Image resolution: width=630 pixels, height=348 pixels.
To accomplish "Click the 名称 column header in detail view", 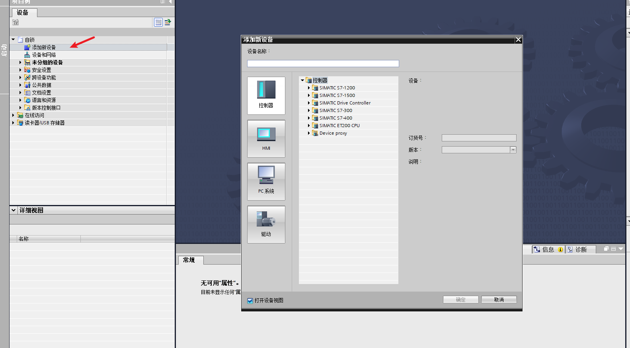I will tap(49, 239).
